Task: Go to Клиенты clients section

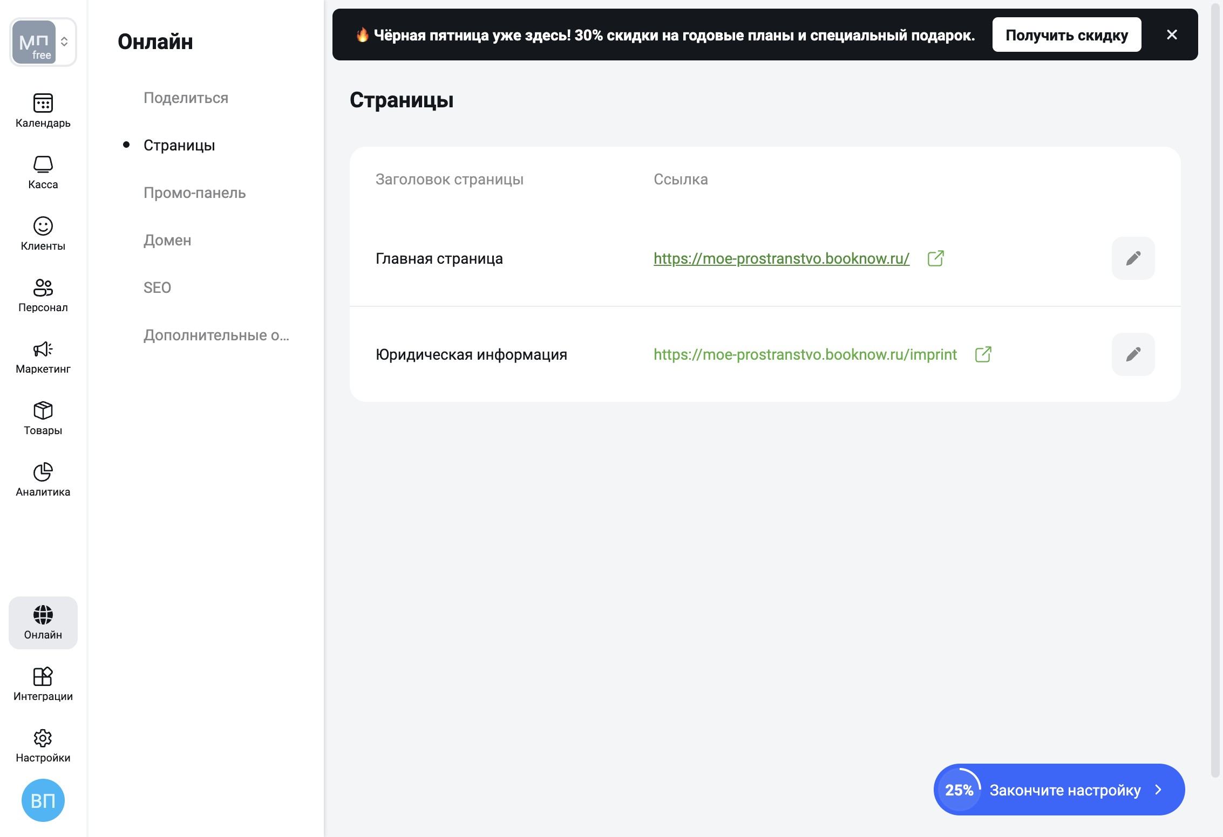Action: coord(43,234)
